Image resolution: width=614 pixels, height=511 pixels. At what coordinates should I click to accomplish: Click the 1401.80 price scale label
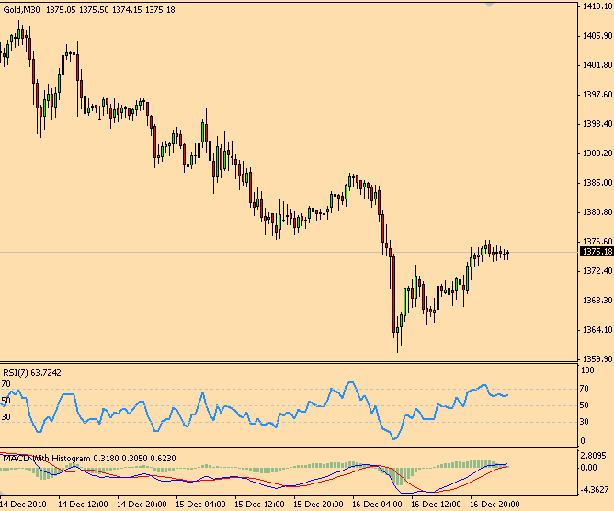coord(597,65)
